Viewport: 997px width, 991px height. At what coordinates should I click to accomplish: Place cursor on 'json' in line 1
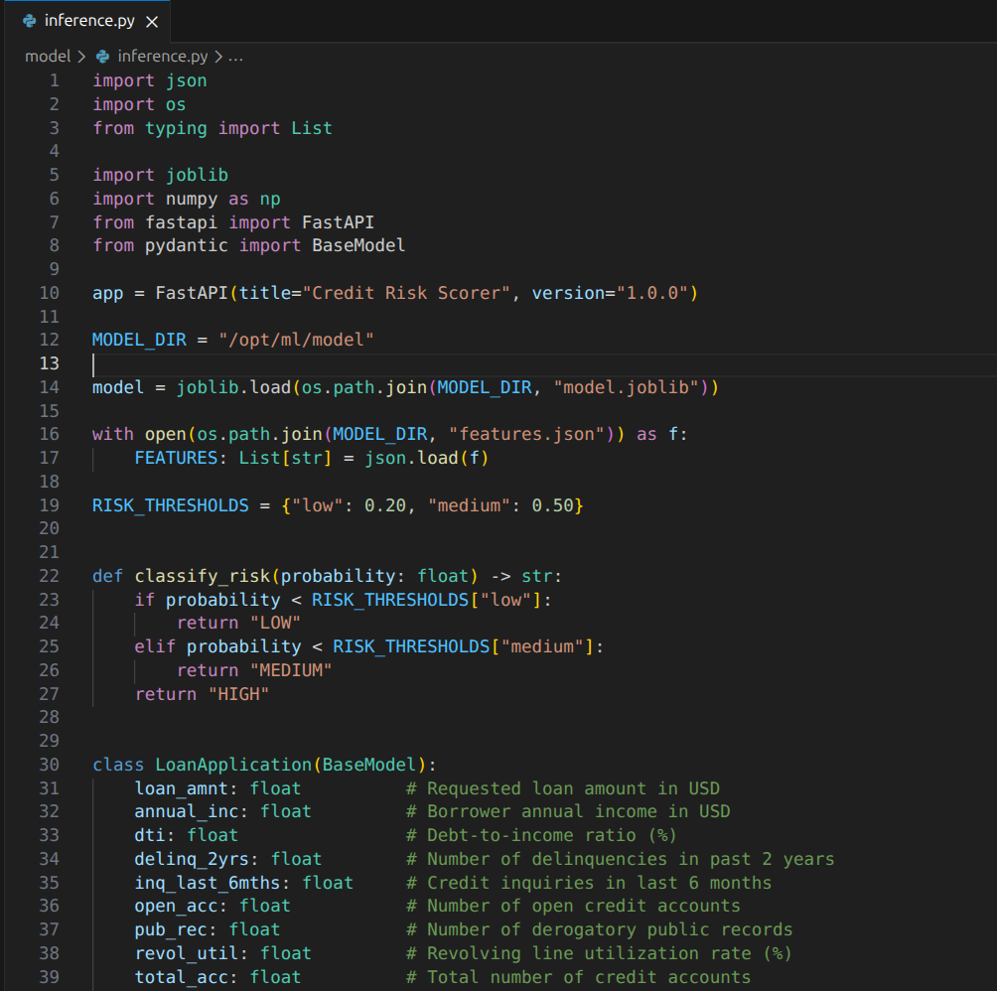coord(187,80)
